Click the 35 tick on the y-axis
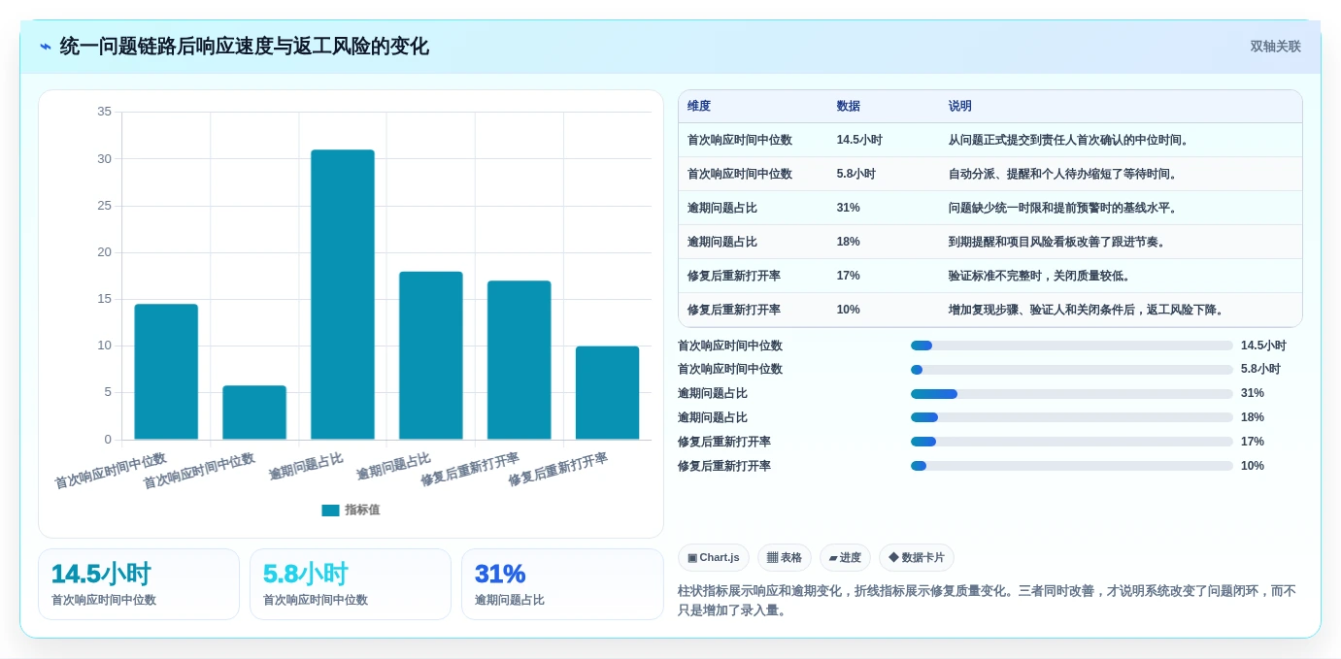The image size is (1341, 659). [104, 112]
